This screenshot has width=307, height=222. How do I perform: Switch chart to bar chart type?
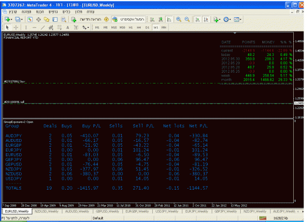click(x=152, y=19)
